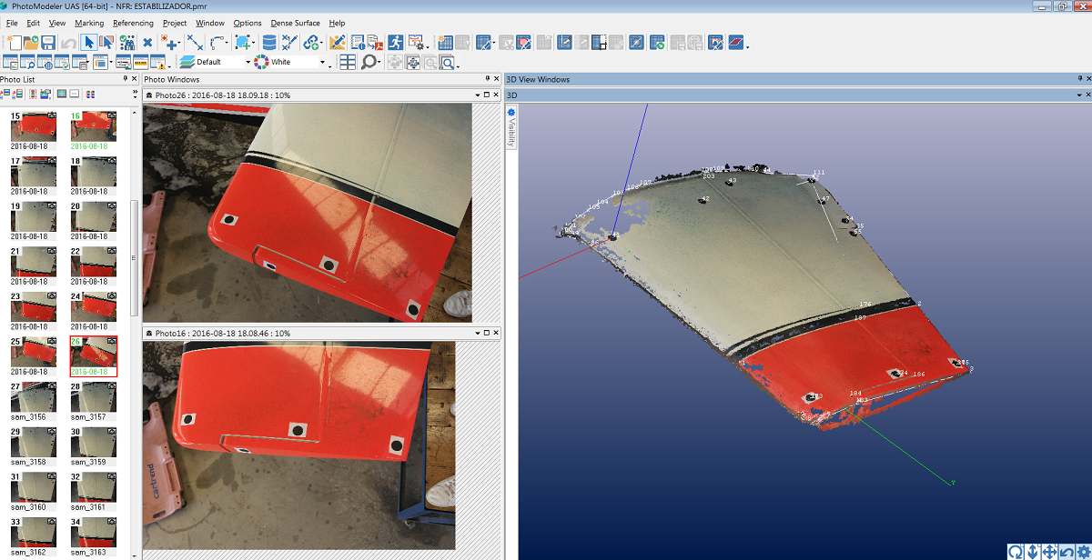The width and height of the screenshot is (1092, 560).
Task: Open the White material color dropdown
Action: pyautogui.click(x=322, y=63)
